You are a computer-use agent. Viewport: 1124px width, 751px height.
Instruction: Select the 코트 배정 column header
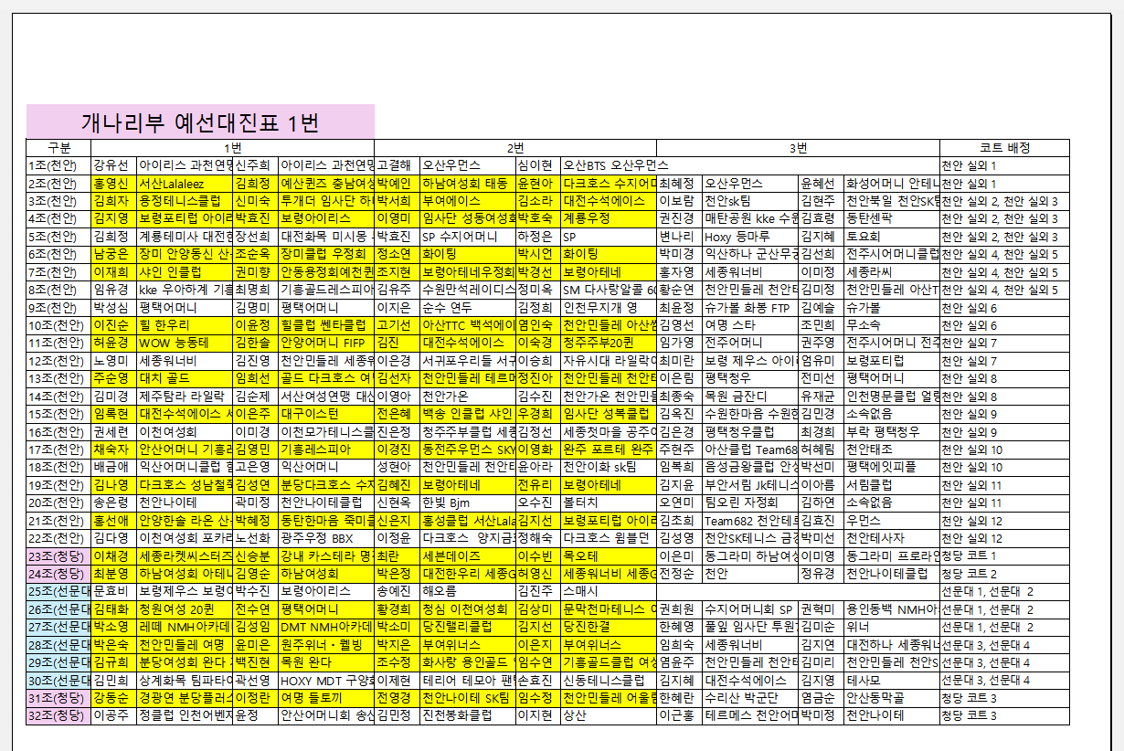pyautogui.click(x=1003, y=148)
